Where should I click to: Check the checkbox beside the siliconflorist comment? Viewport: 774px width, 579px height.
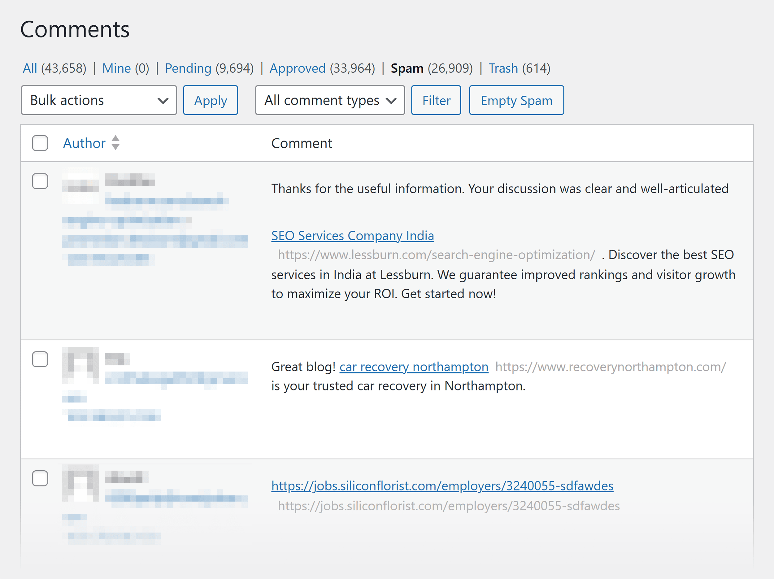(40, 478)
